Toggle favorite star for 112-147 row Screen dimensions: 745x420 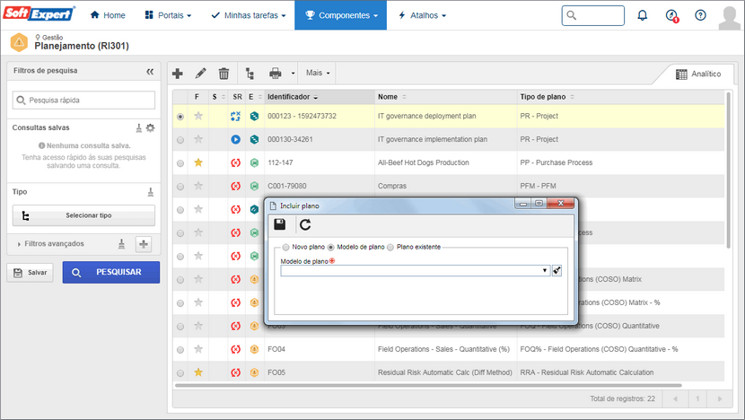tap(198, 162)
